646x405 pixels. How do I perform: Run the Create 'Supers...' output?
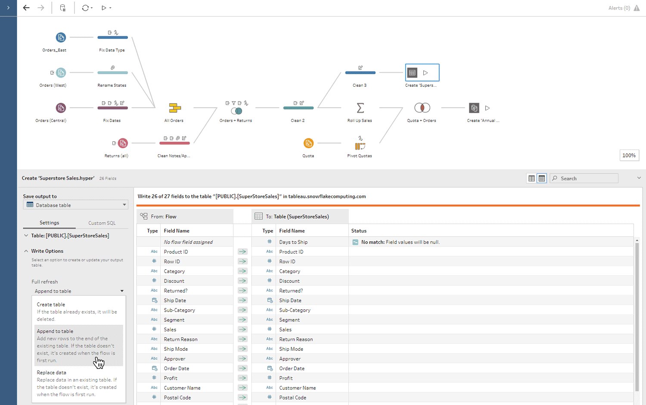pyautogui.click(x=425, y=73)
